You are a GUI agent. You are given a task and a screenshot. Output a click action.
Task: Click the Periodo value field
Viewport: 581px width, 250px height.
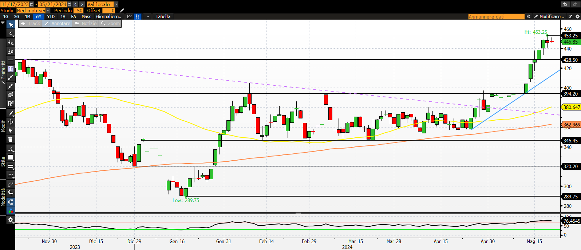pyautogui.click(x=79, y=11)
